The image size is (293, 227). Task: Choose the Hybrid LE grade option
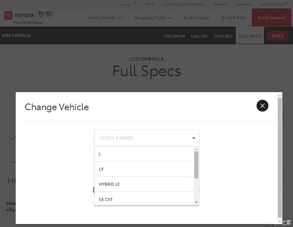144,184
